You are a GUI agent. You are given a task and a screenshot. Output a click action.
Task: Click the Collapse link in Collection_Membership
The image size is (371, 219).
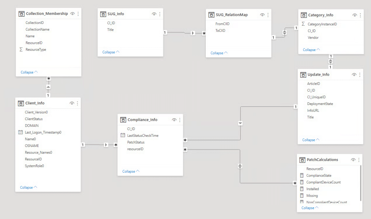29,72
